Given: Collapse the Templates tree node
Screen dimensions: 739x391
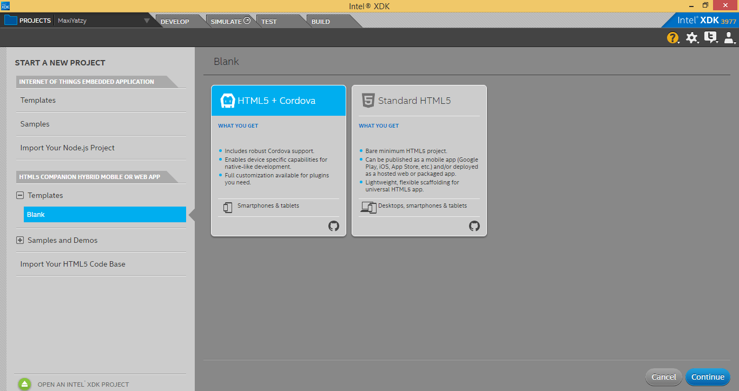Looking at the screenshot, I should pos(20,196).
